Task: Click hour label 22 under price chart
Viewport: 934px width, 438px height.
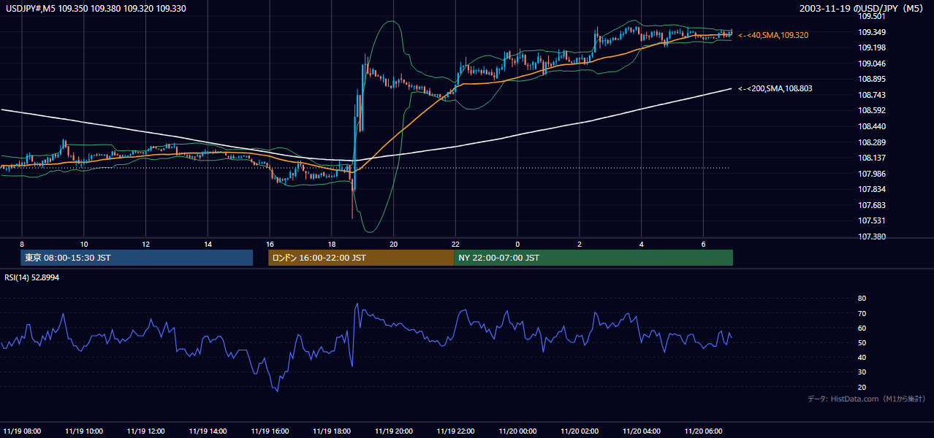Action: click(x=455, y=244)
